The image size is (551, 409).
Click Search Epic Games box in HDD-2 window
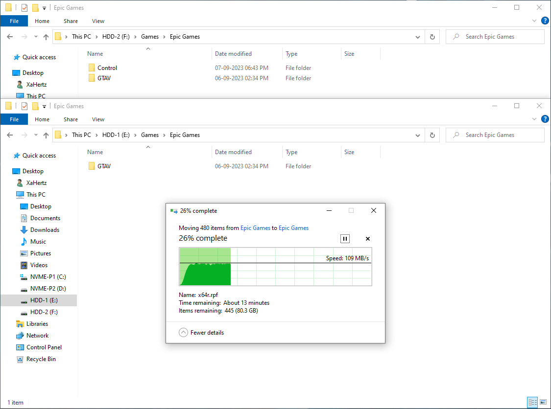tap(495, 37)
